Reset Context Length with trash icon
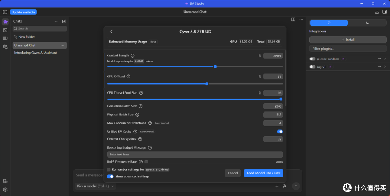The height and width of the screenshot is (196, 390). click(260, 56)
